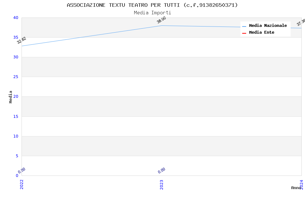Image resolution: width=305 pixels, height=197 pixels.
Task: Click the blue Media Nazionale legend swatch
Action: 244,26
